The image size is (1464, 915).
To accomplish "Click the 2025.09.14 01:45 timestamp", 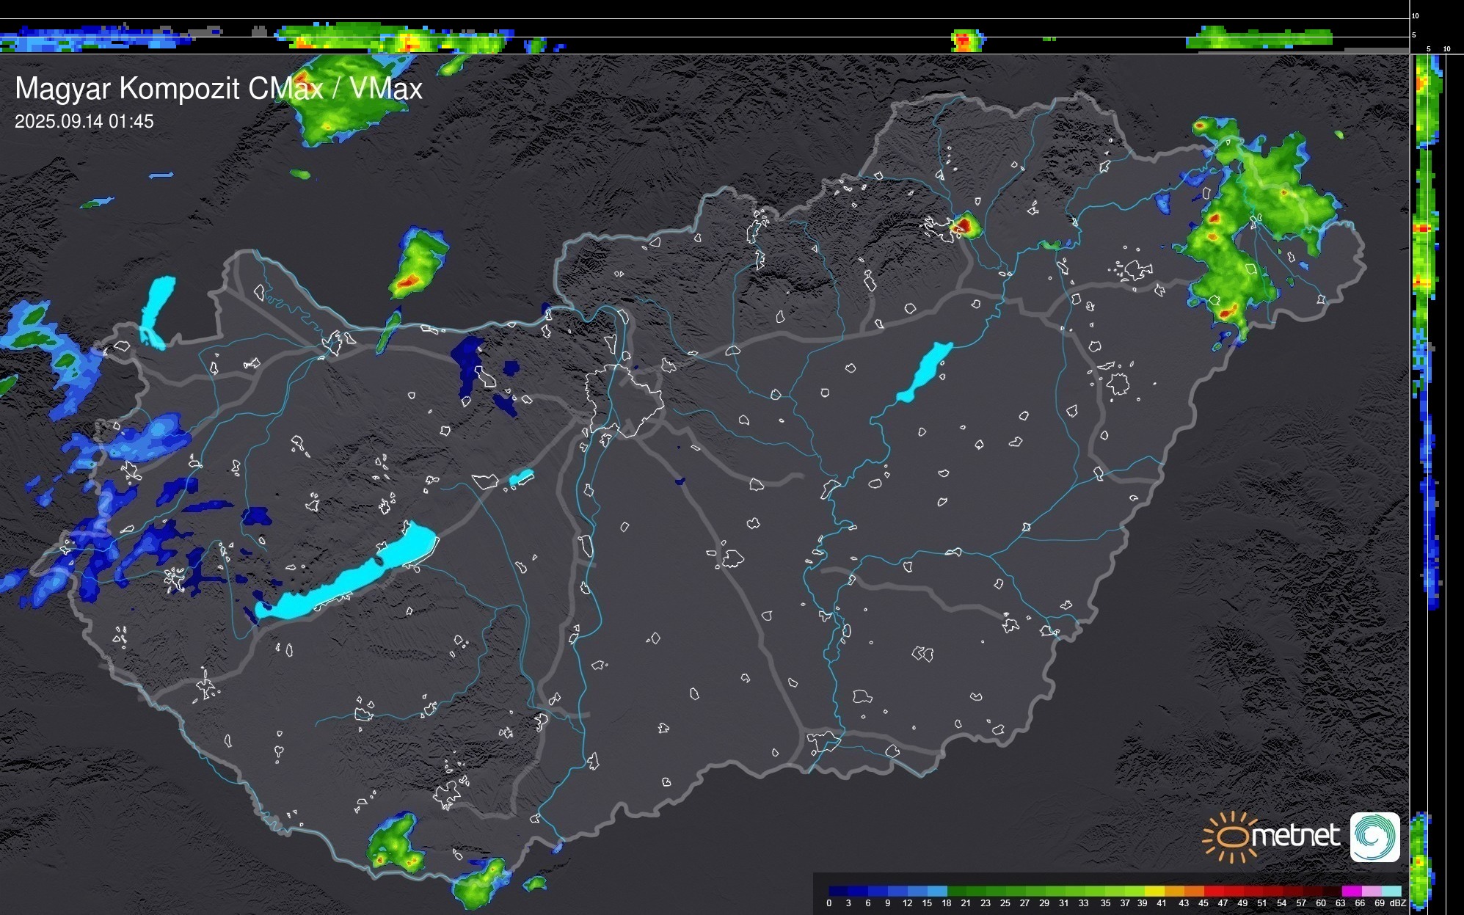I will pyautogui.click(x=84, y=122).
